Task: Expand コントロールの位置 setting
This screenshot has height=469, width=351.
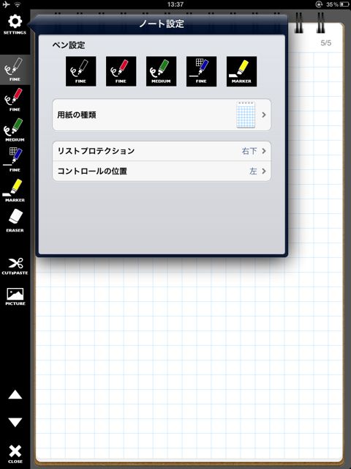Action: coord(162,171)
